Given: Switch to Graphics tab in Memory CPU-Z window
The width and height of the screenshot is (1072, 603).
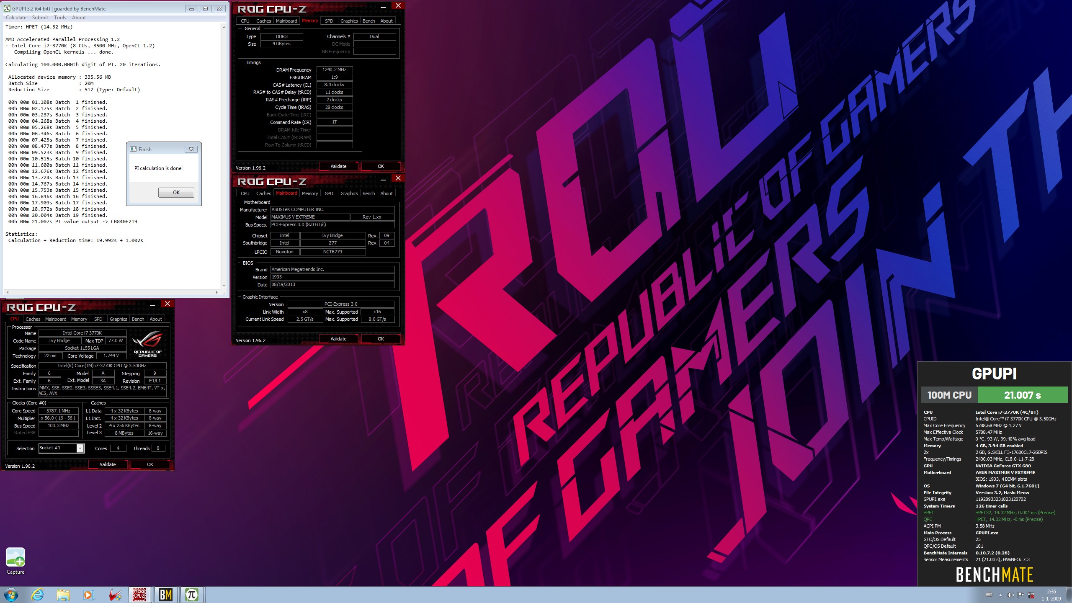Looking at the screenshot, I should (x=349, y=21).
